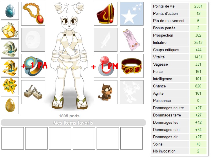Click the Points de vie stat row

pos(179,6)
